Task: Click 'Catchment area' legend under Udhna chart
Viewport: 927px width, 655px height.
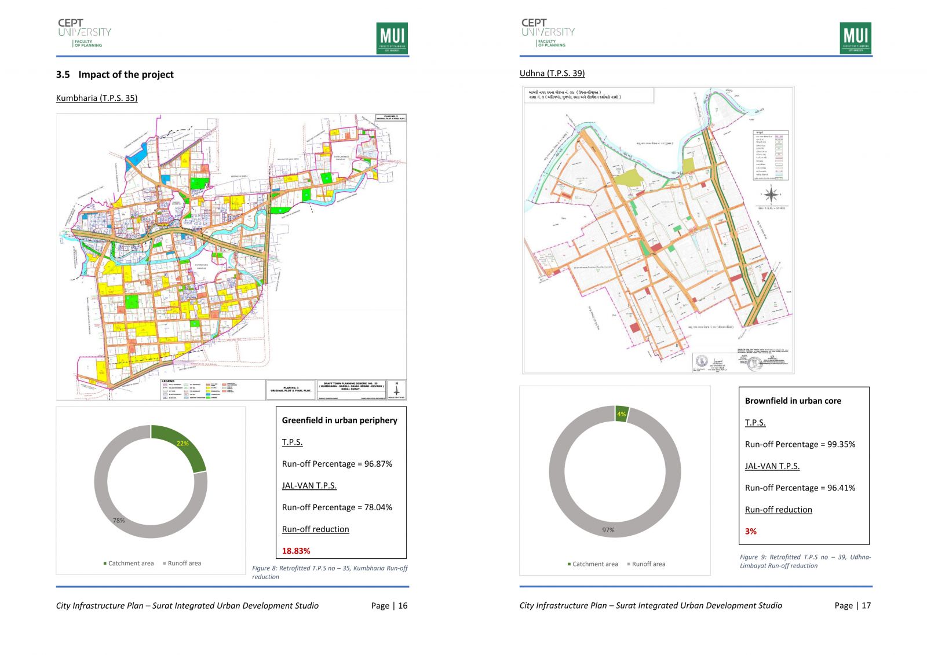Action: pos(593,563)
